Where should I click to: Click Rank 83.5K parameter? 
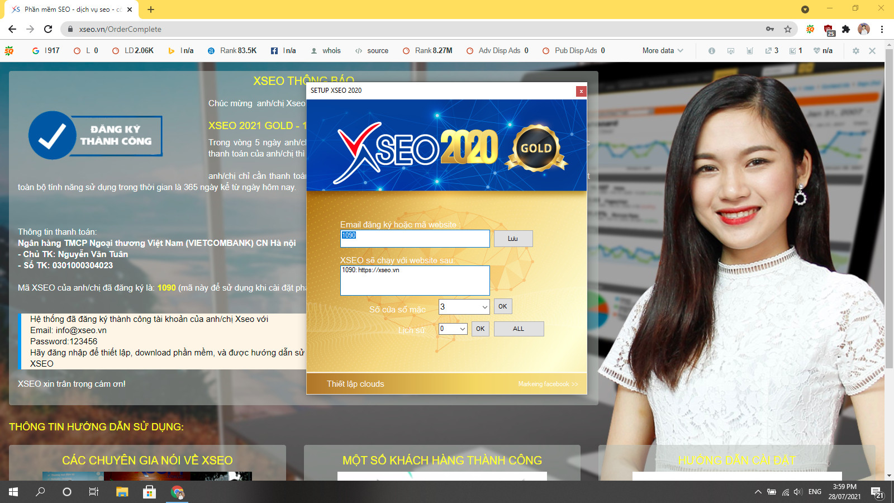pos(232,51)
